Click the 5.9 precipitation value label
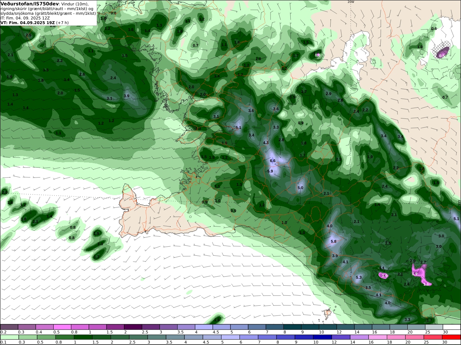Image resolution: width=461 pixels, height=345 pixels. 270,171
